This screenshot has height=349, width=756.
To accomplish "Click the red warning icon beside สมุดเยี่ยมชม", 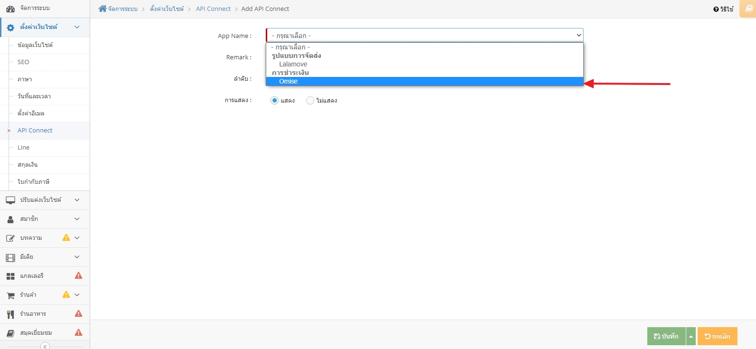I will (x=79, y=332).
